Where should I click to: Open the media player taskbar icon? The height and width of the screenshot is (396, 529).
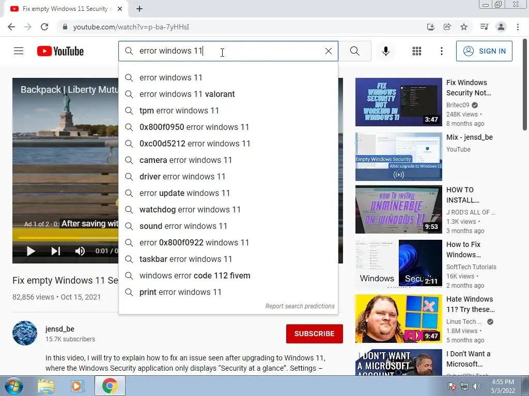pos(77,386)
